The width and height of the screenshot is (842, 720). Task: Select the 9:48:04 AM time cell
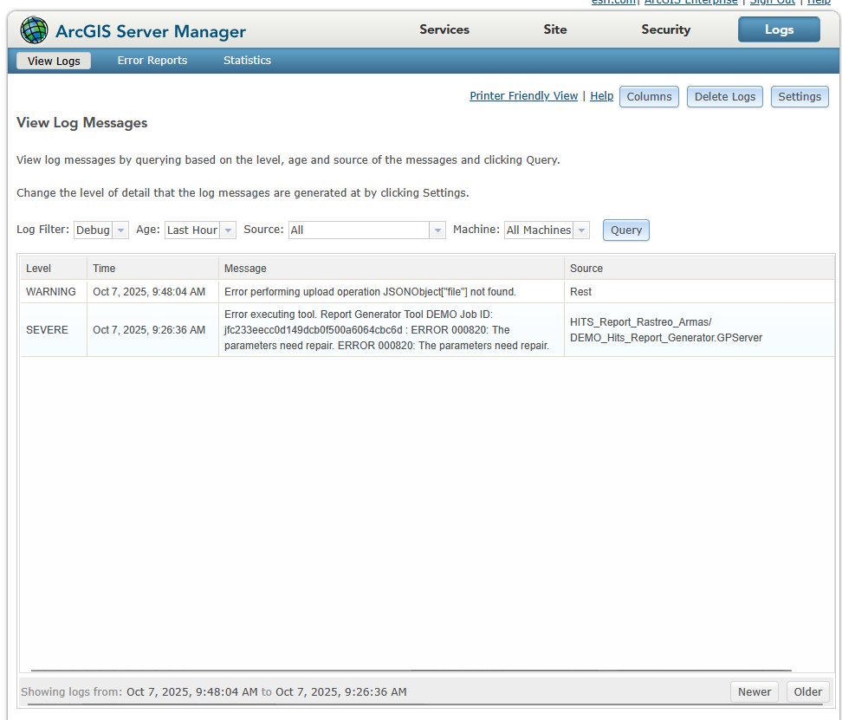pos(152,291)
